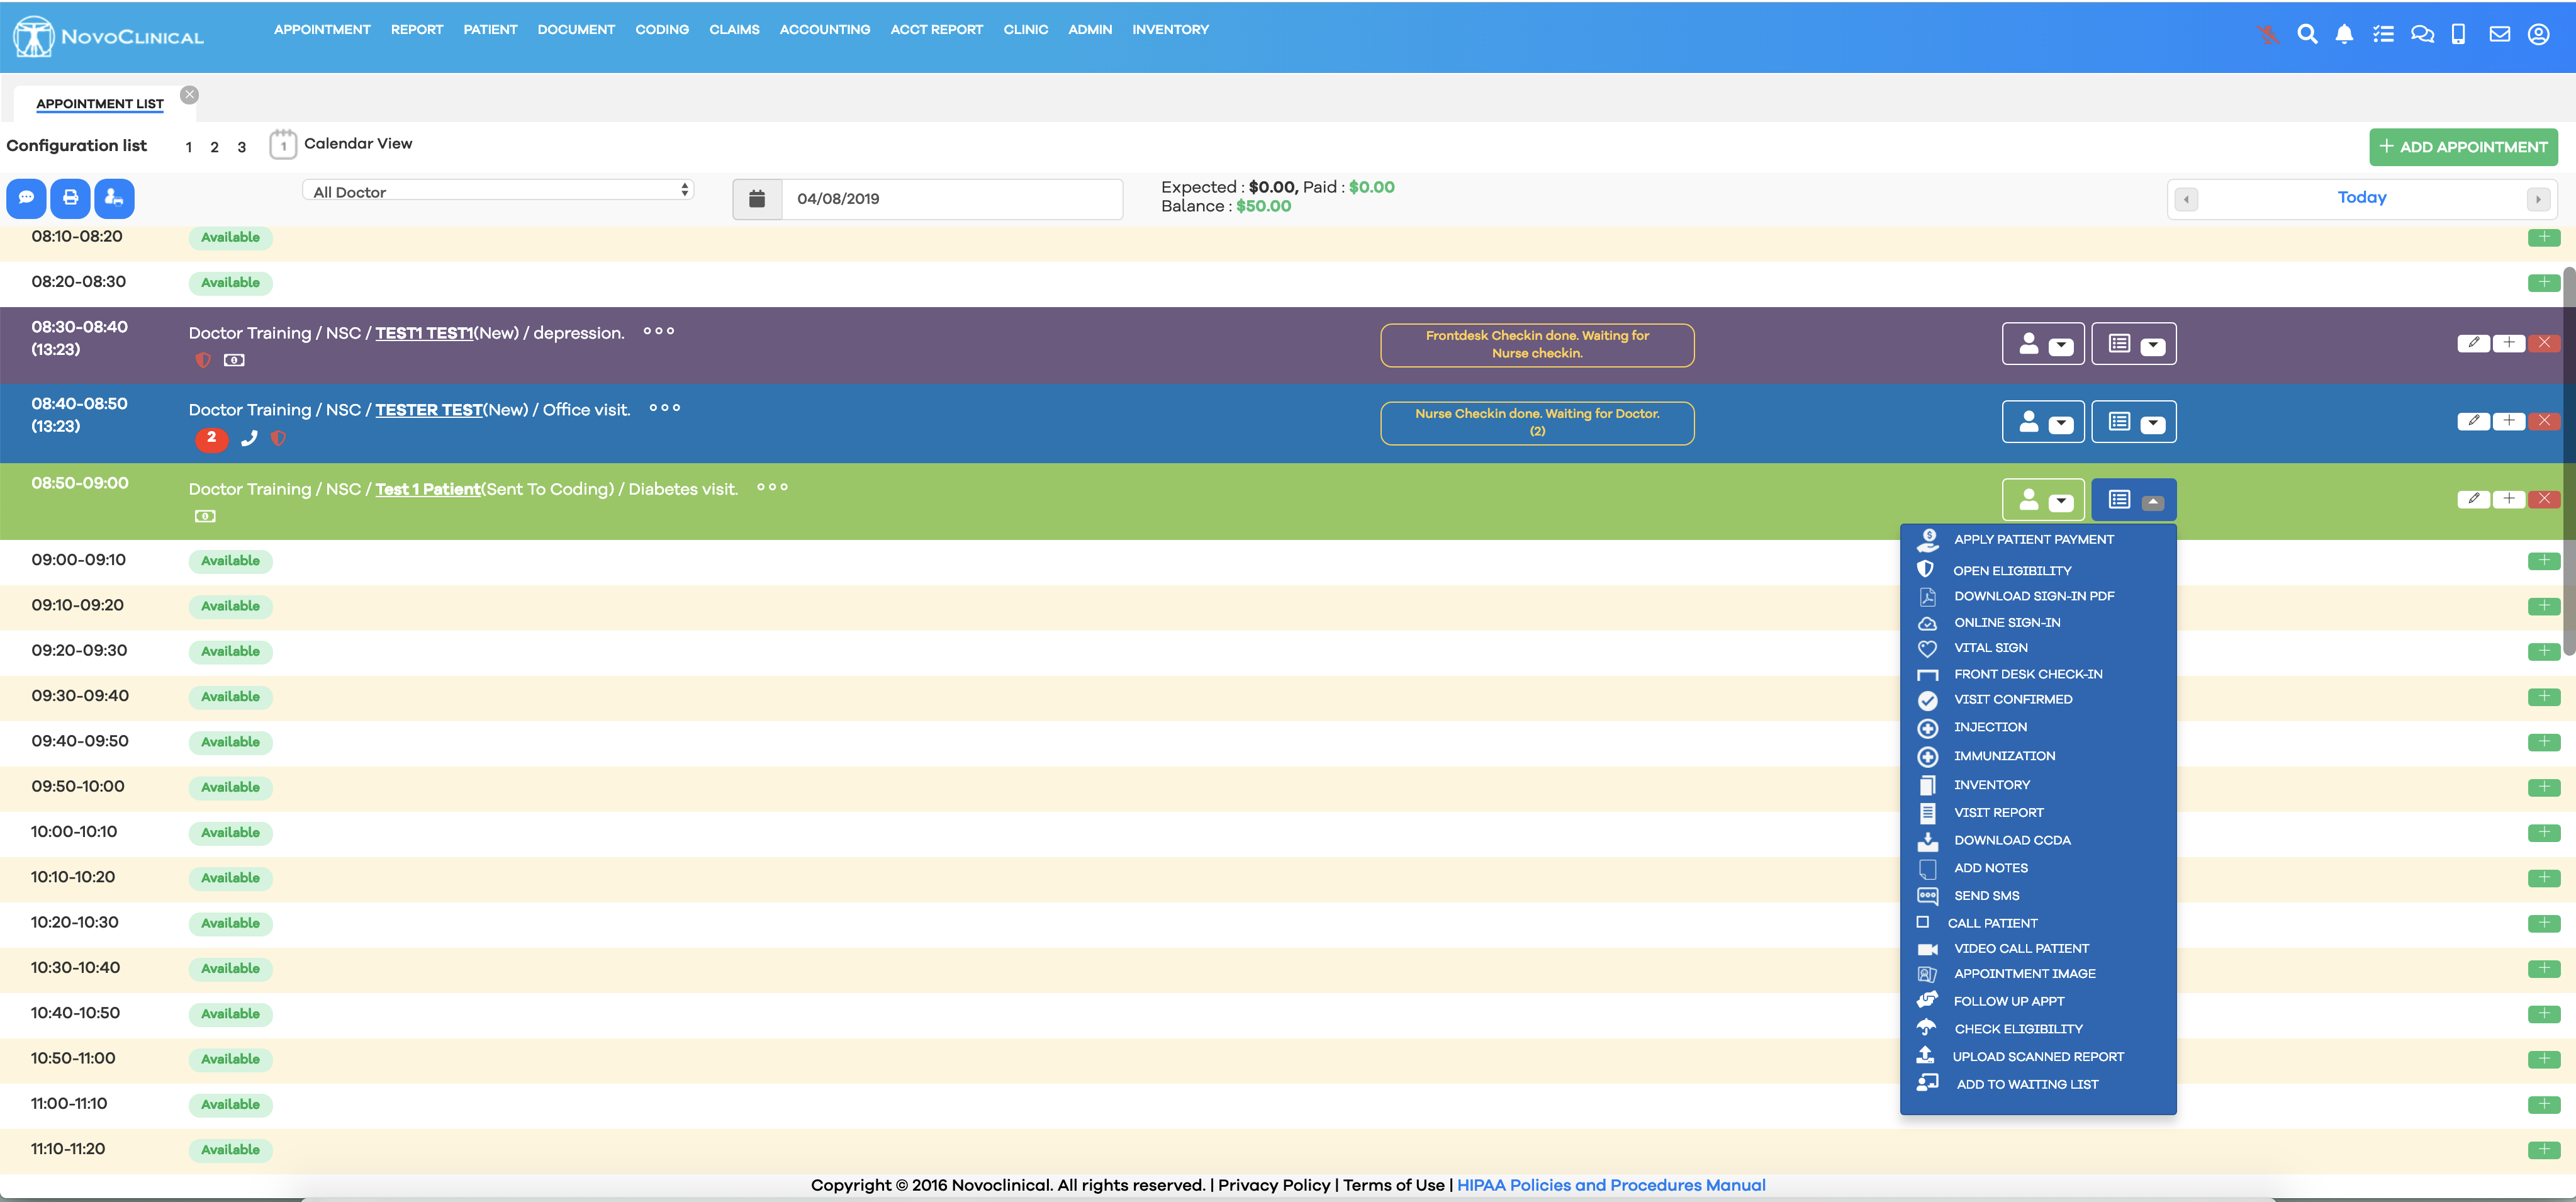Open notifications bell icon
This screenshot has height=1202, width=2576.
[x=2344, y=34]
